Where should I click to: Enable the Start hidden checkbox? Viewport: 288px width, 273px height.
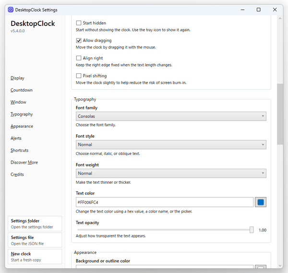79,23
